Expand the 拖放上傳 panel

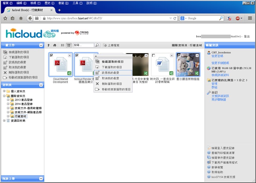tap(41, 179)
